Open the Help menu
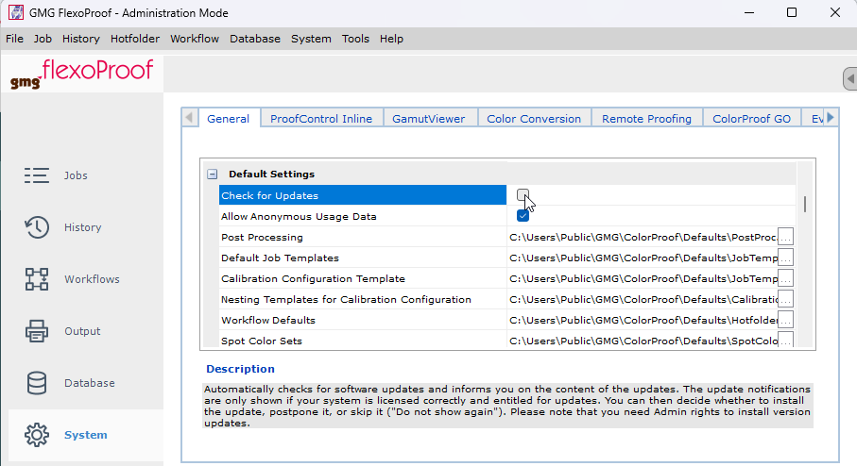This screenshot has height=466, width=857. (x=391, y=39)
